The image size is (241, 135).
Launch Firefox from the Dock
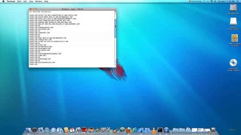129,130
